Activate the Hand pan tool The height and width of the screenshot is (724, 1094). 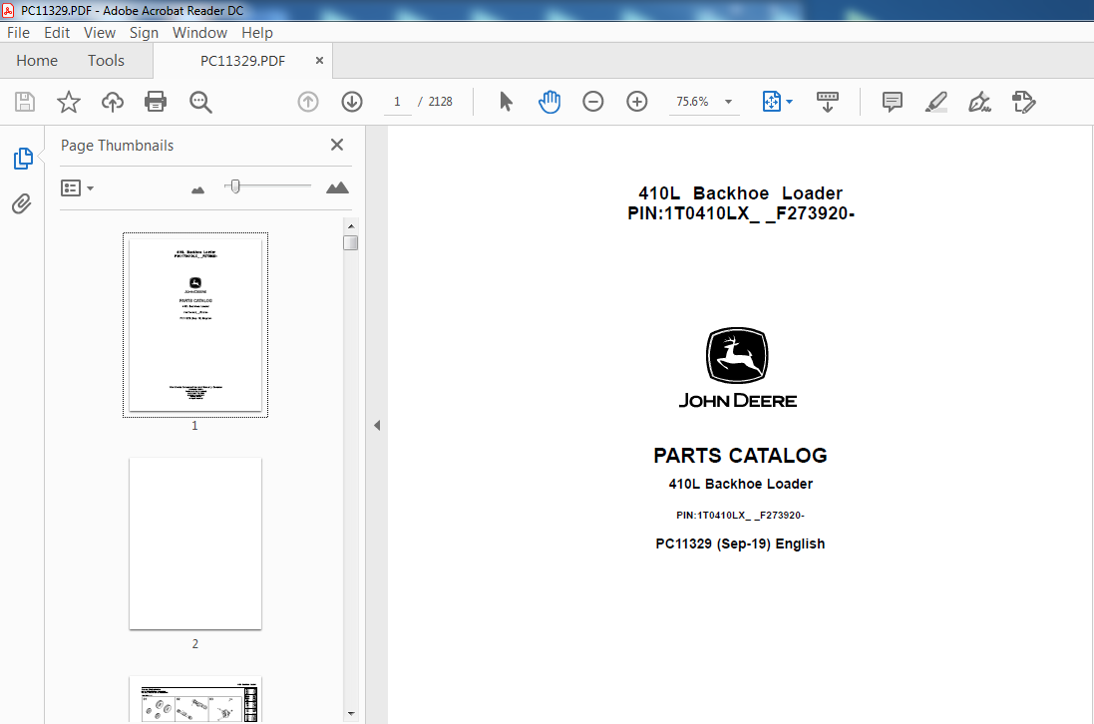pyautogui.click(x=549, y=102)
